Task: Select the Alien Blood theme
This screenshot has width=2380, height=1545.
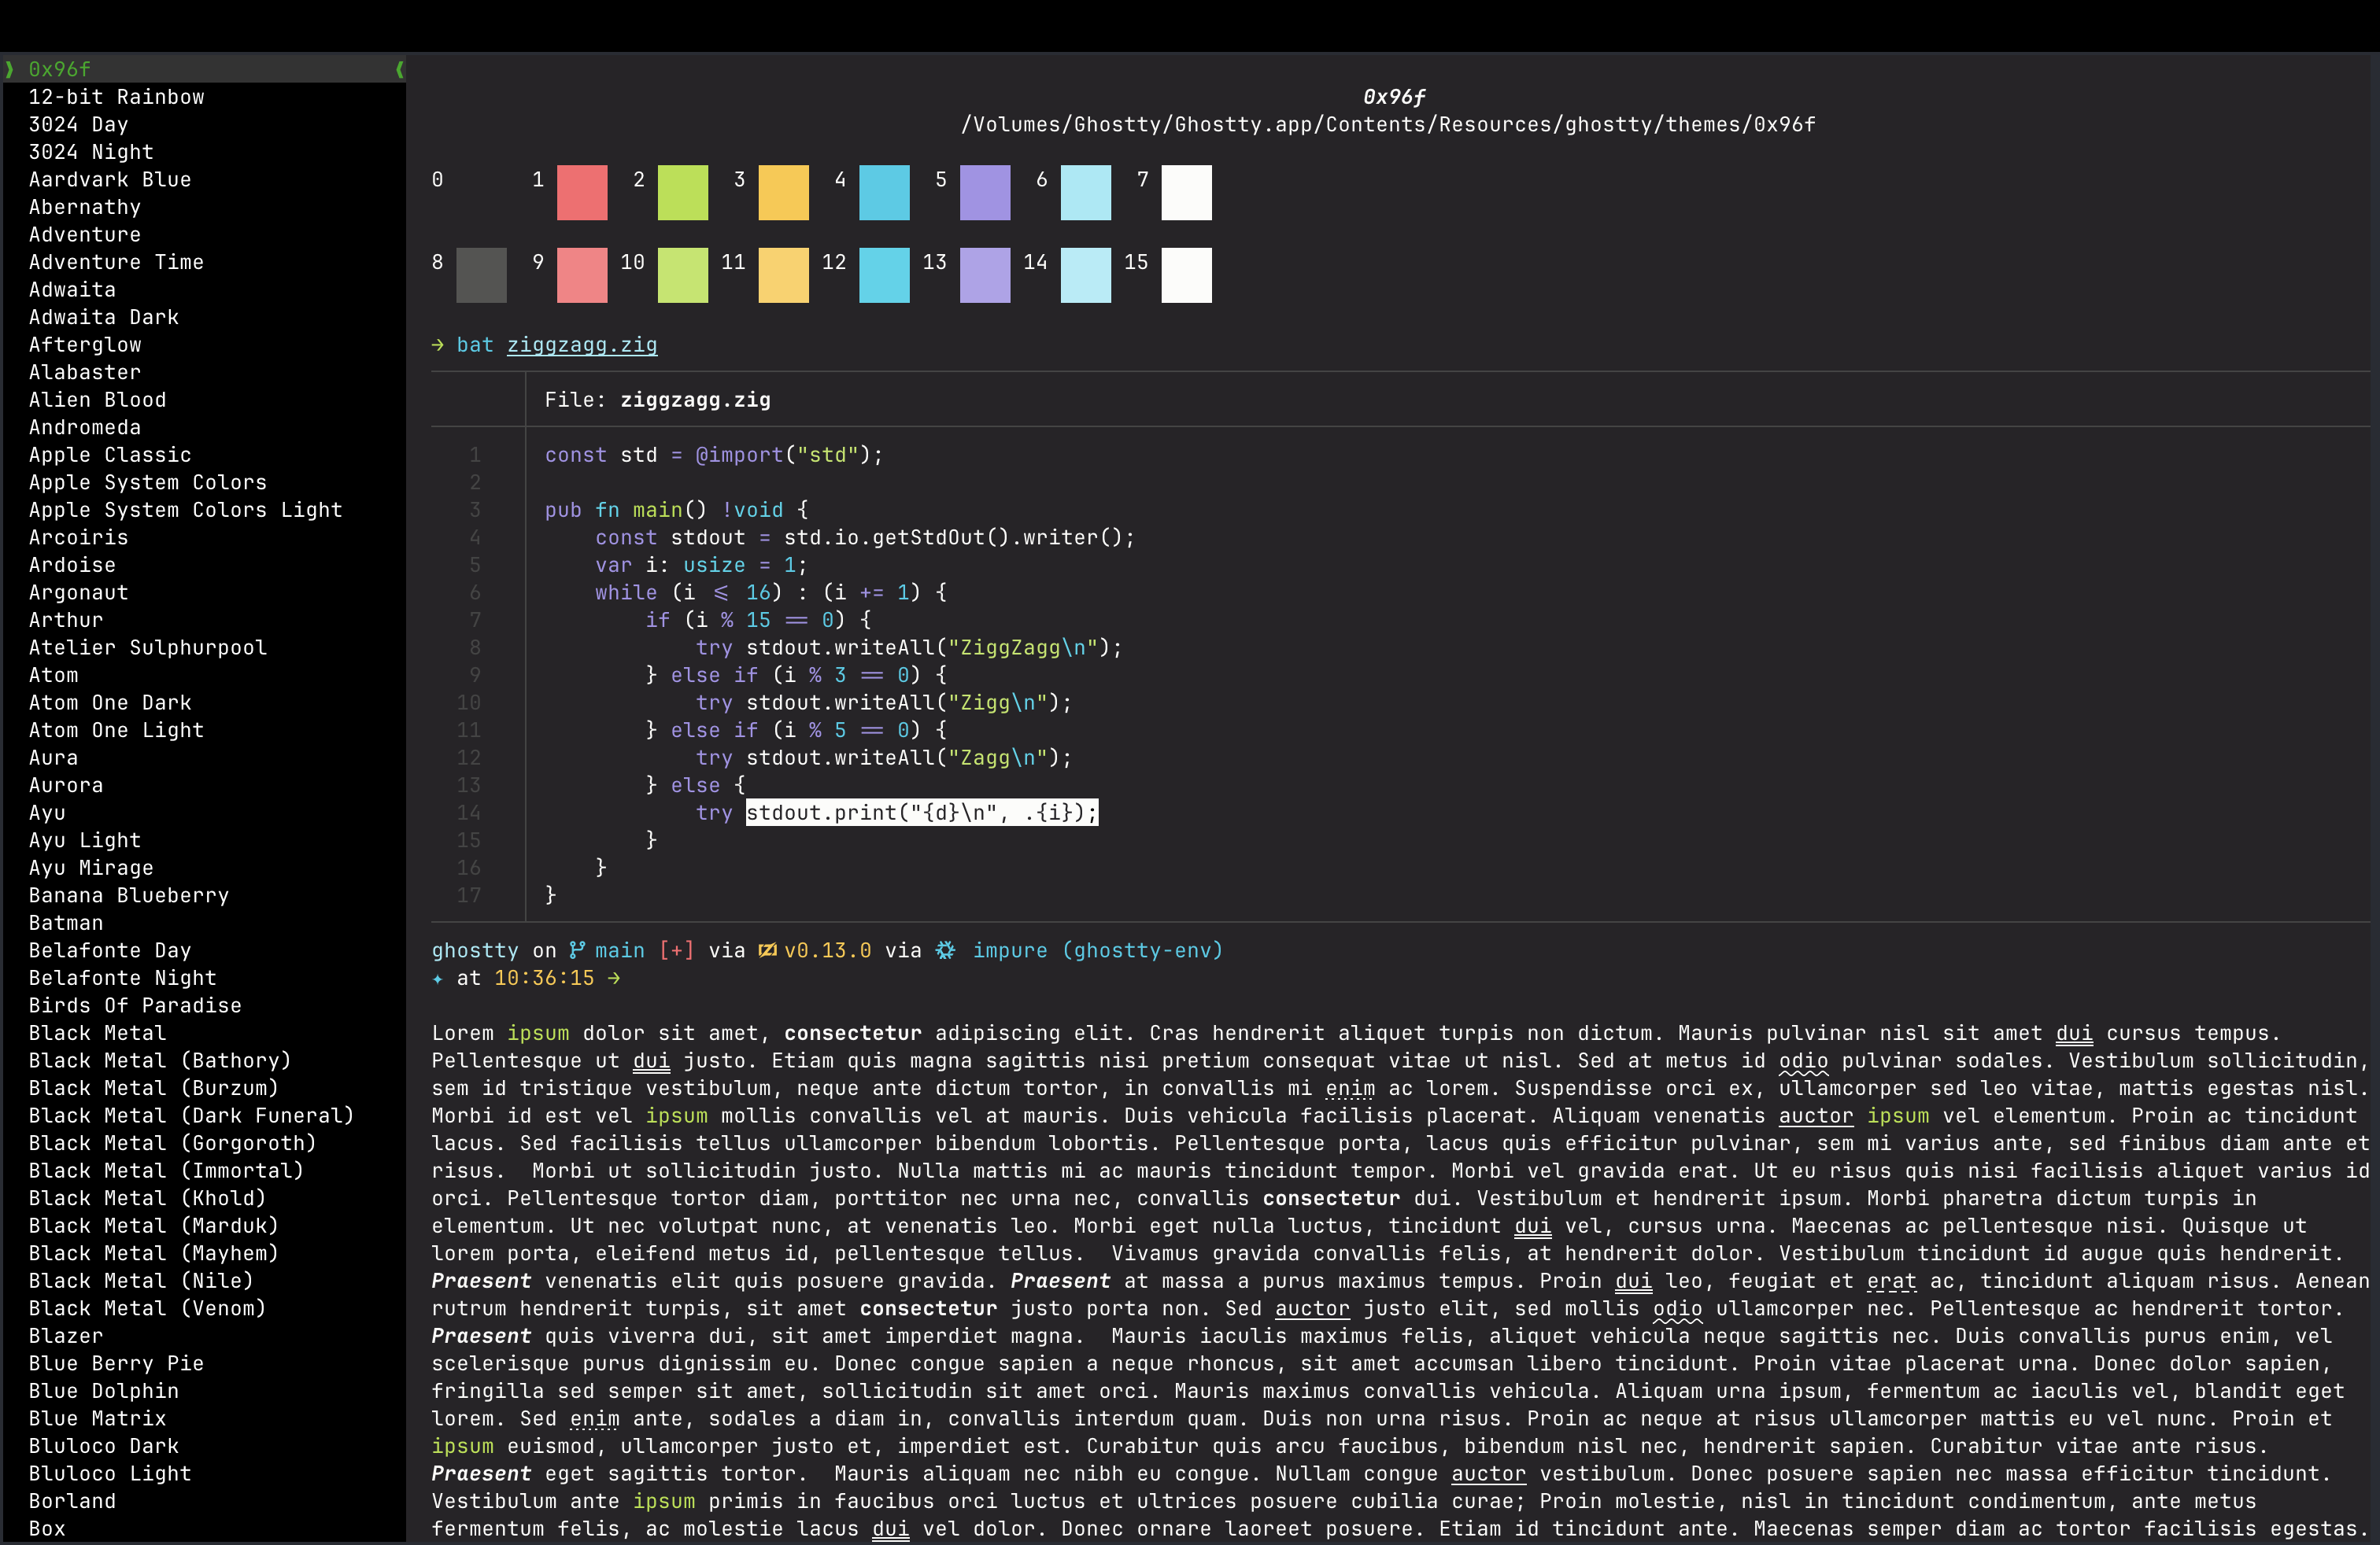Action: point(97,400)
